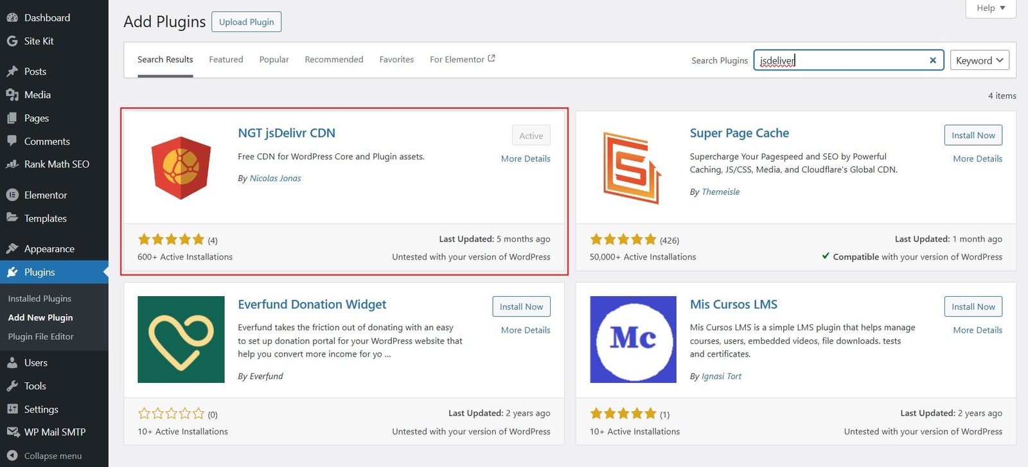Expand the Keyword search type dropdown

coord(979,60)
